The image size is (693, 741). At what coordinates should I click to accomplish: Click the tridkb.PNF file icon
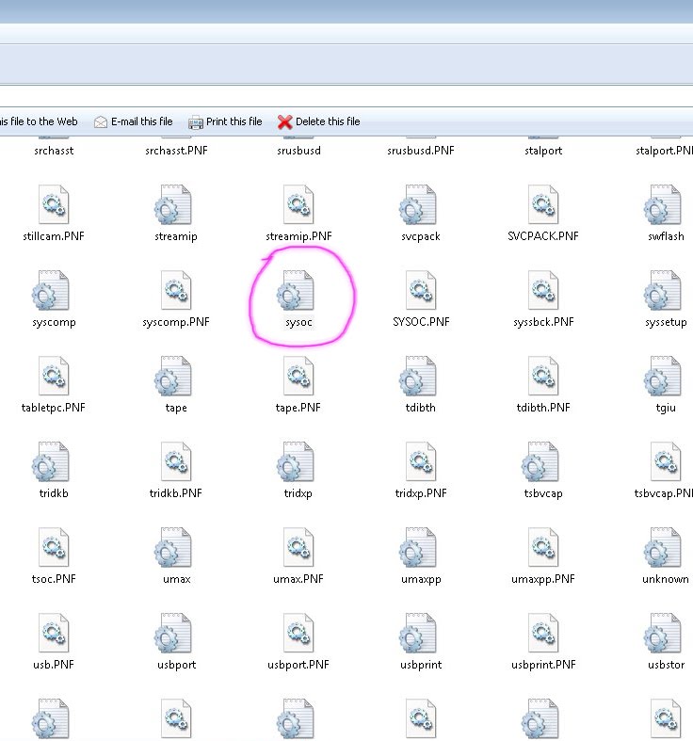[x=176, y=461]
